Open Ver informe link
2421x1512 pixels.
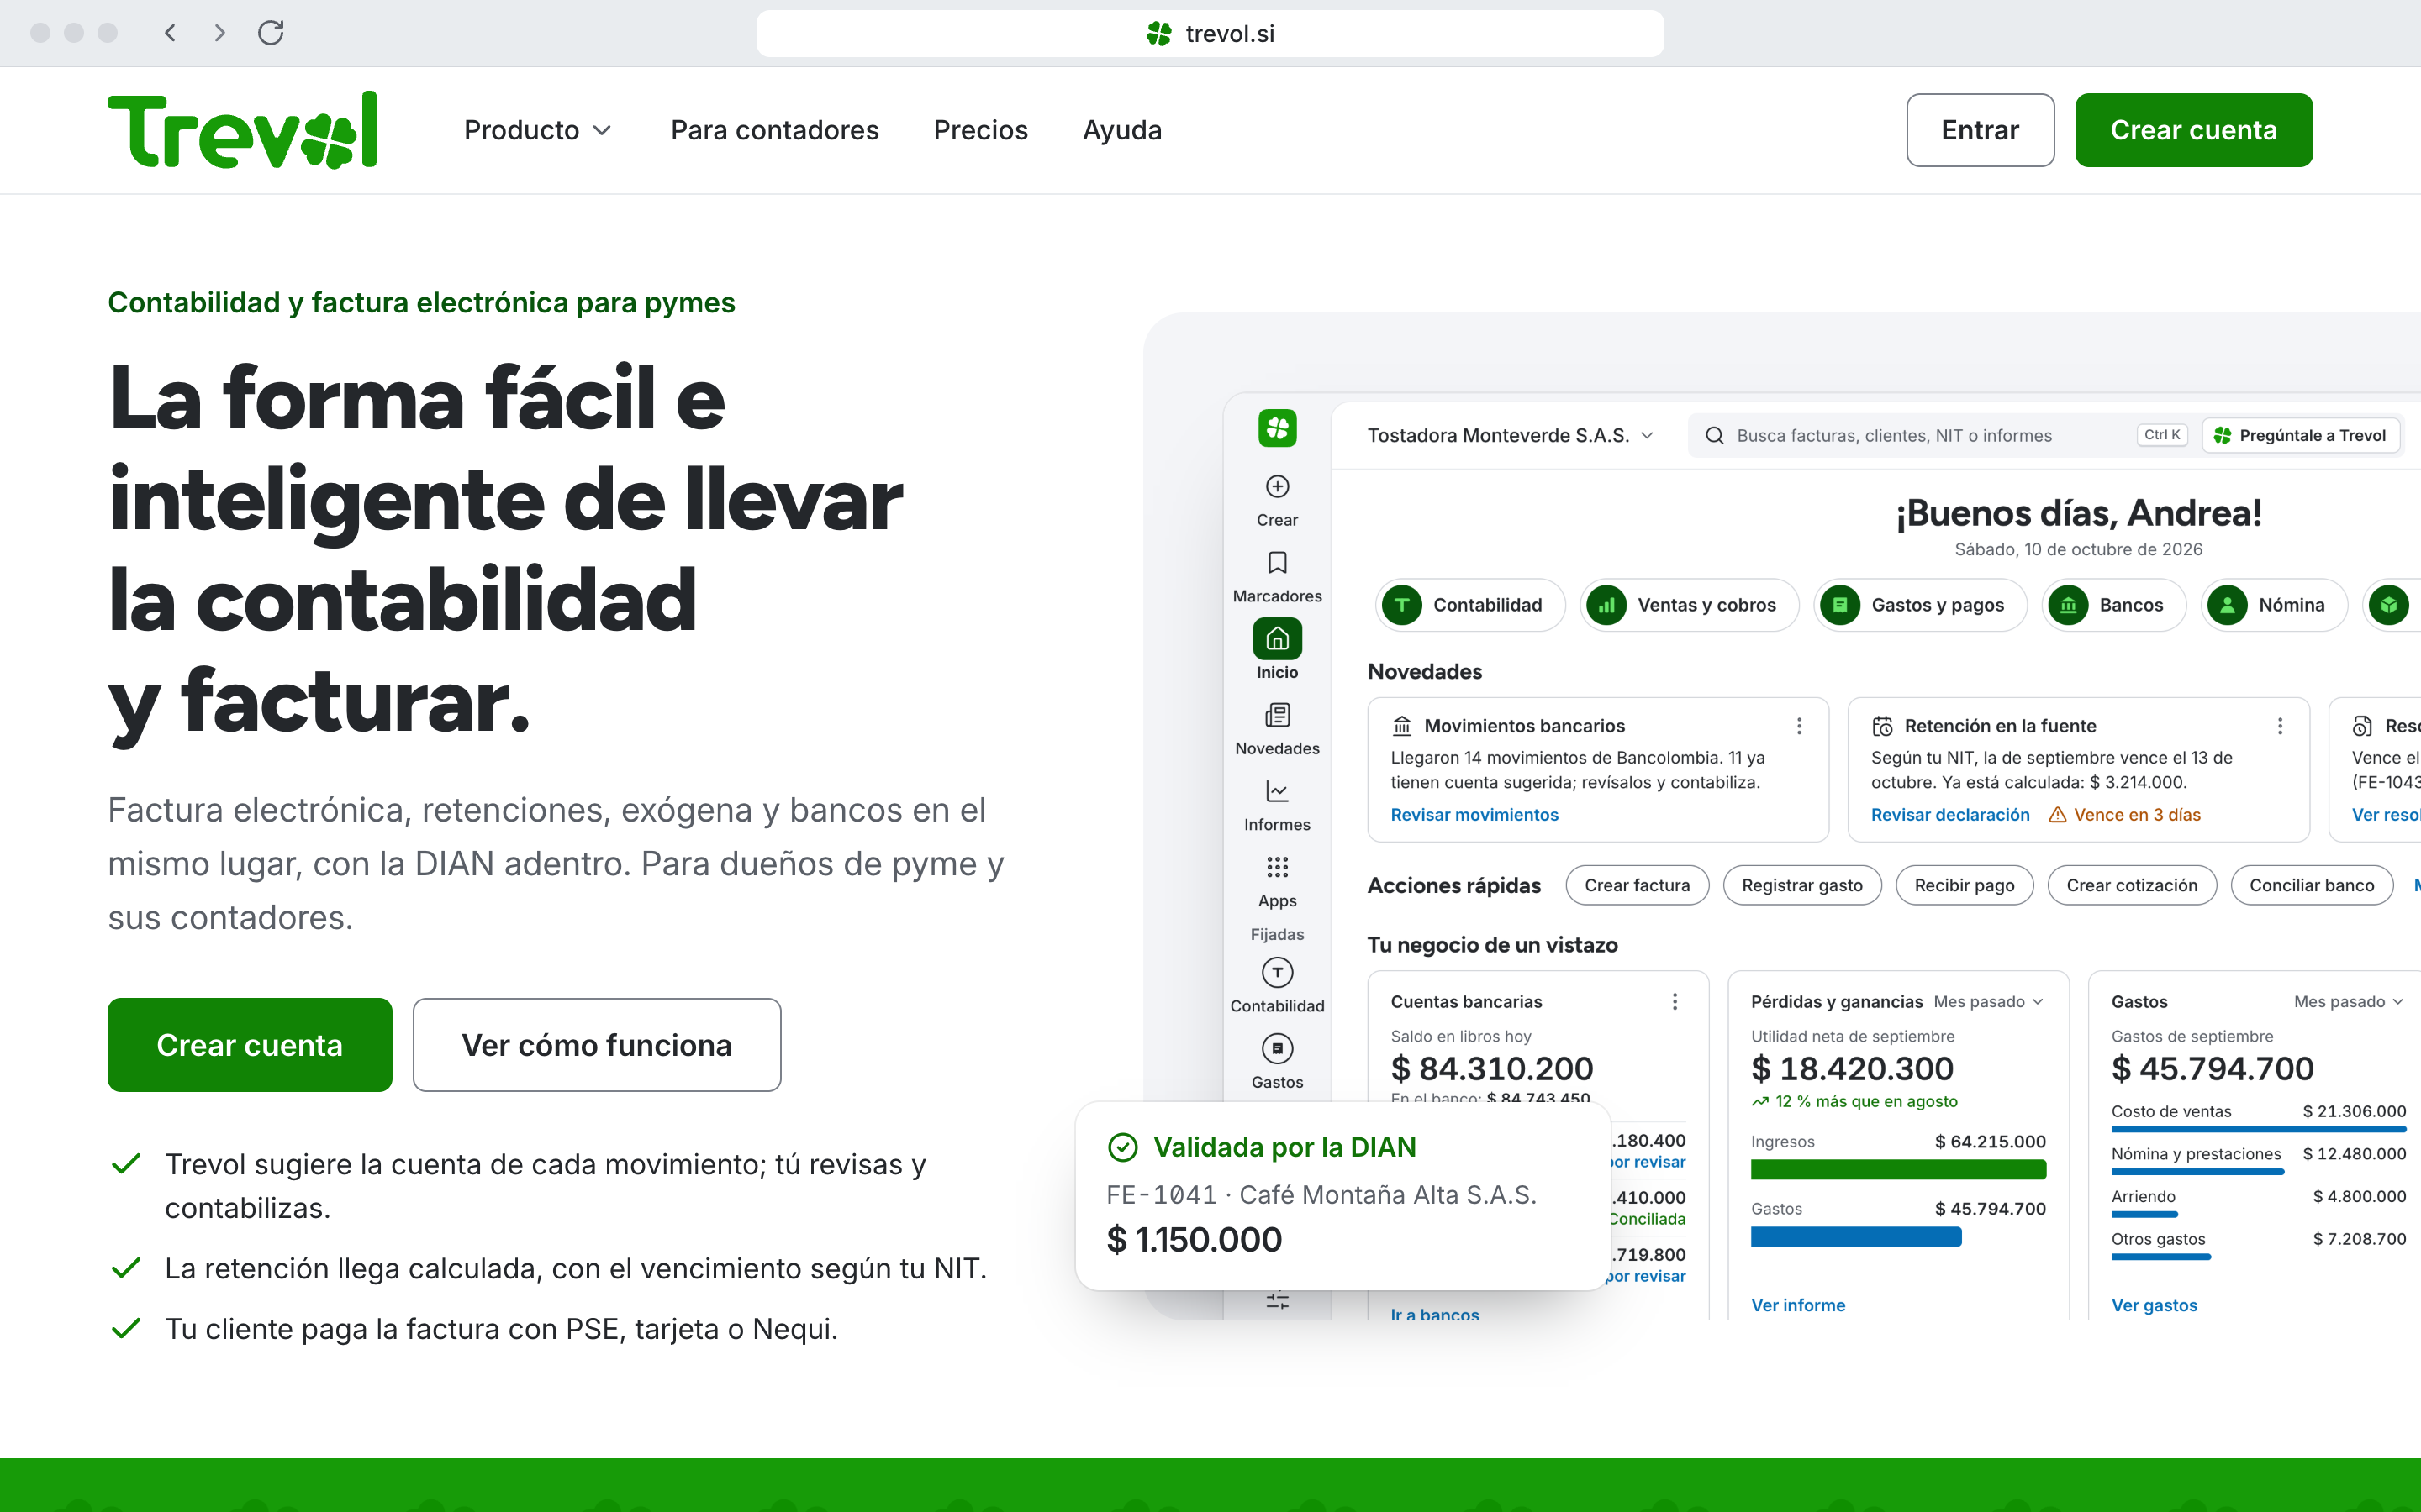[1798, 1304]
